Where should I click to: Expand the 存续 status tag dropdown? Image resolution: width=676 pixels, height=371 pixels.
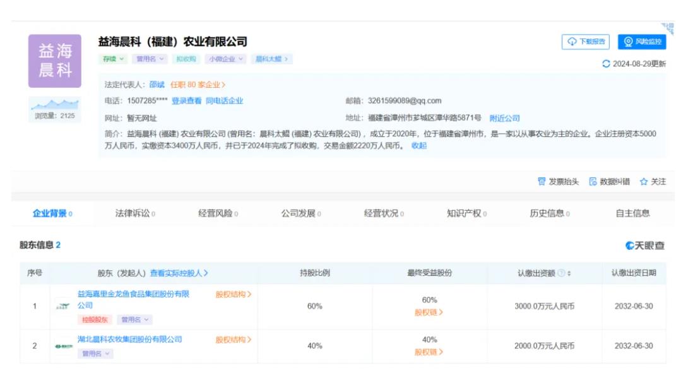tap(113, 59)
